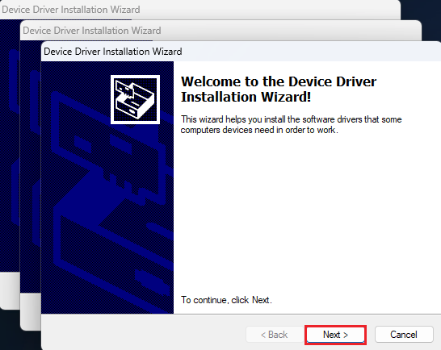Click blank white area of the welcome page

pos(307,214)
